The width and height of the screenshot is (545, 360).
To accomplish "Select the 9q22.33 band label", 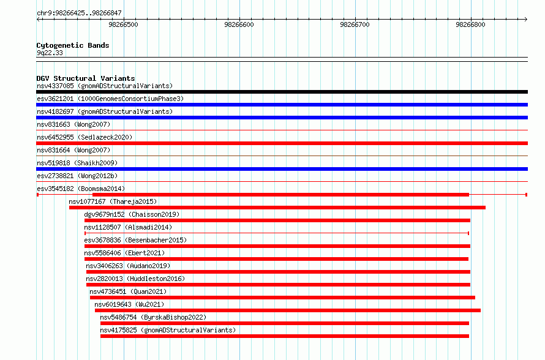I will point(50,53).
